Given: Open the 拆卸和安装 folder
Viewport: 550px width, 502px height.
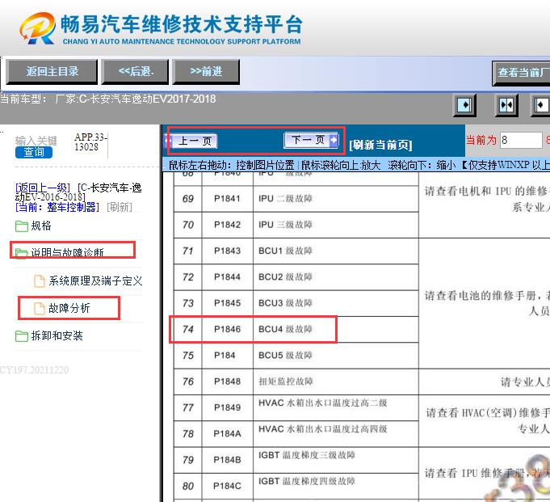Looking at the screenshot, I should point(57,335).
